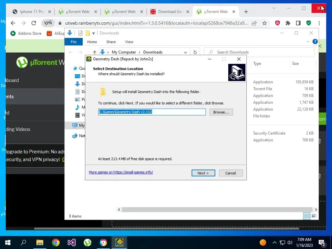The height and width of the screenshot is (249, 332).
Task: Open the Browse folder dialog
Action: click(x=221, y=112)
